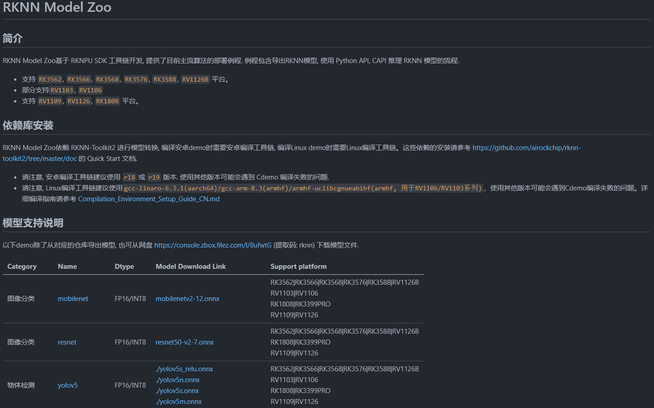
Task: Click the 图像分类 cell in mobilenet row
Action: 21,299
